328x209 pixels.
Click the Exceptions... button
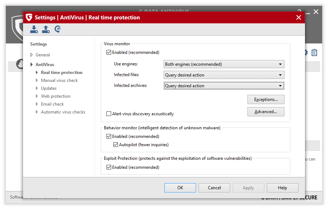coord(266,99)
